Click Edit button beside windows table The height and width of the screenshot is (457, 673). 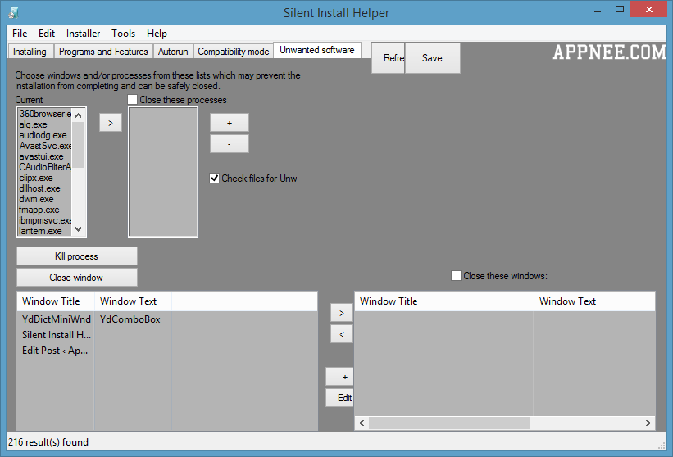coord(340,398)
